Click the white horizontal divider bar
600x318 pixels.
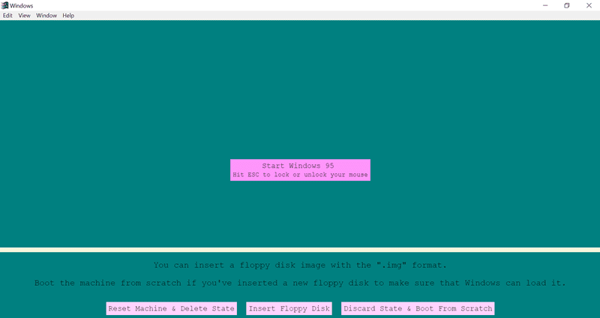tap(300, 250)
